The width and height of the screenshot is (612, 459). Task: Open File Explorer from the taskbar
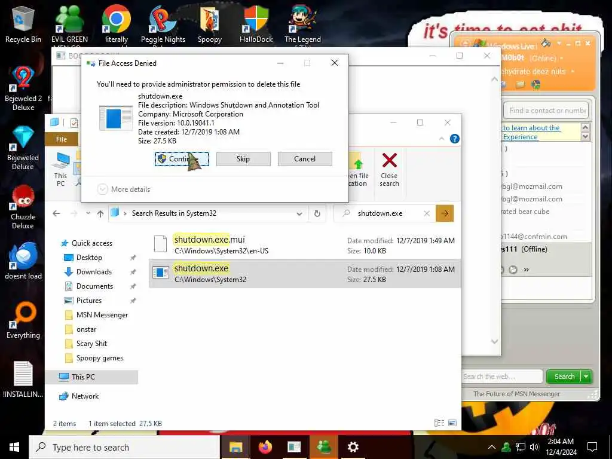pos(235,447)
